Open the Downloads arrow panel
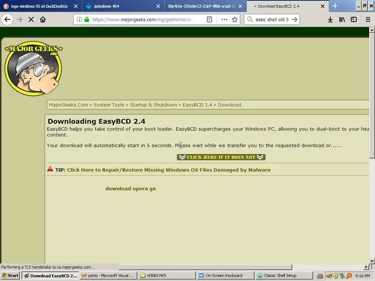 (330, 19)
